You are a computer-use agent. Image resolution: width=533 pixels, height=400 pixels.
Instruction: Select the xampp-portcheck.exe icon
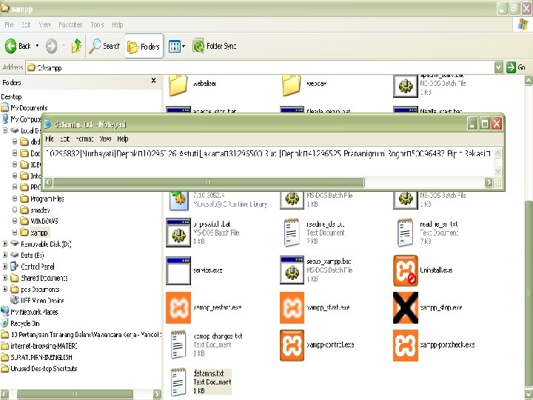pyautogui.click(x=406, y=345)
